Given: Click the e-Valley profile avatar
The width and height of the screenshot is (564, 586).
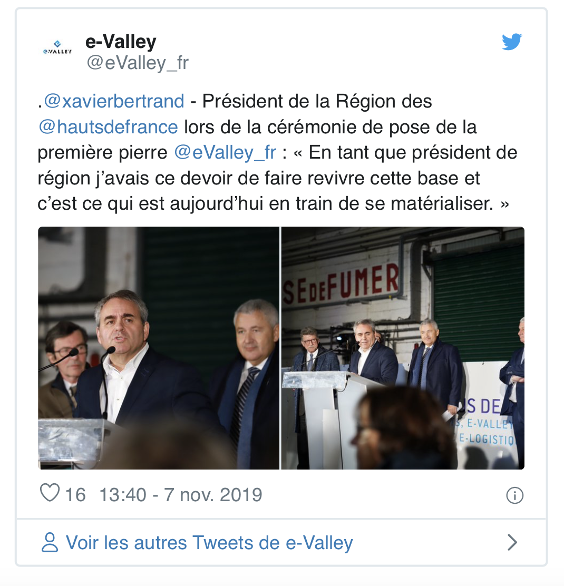Looking at the screenshot, I should coord(57,48).
